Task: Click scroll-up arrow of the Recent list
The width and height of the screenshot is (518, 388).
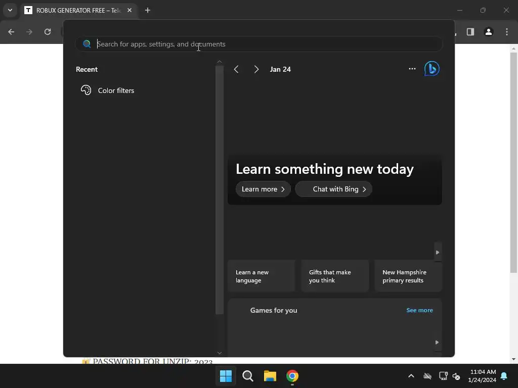Action: pyautogui.click(x=220, y=62)
